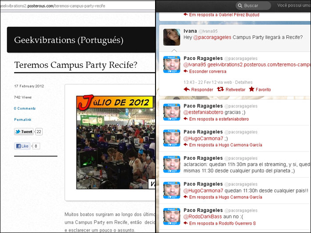
Task: Click the Retweetar retweet icon
Action: [220, 89]
